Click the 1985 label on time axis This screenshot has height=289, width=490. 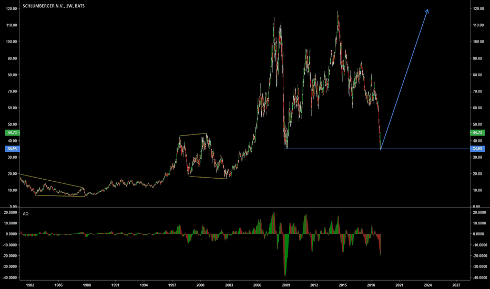point(58,285)
